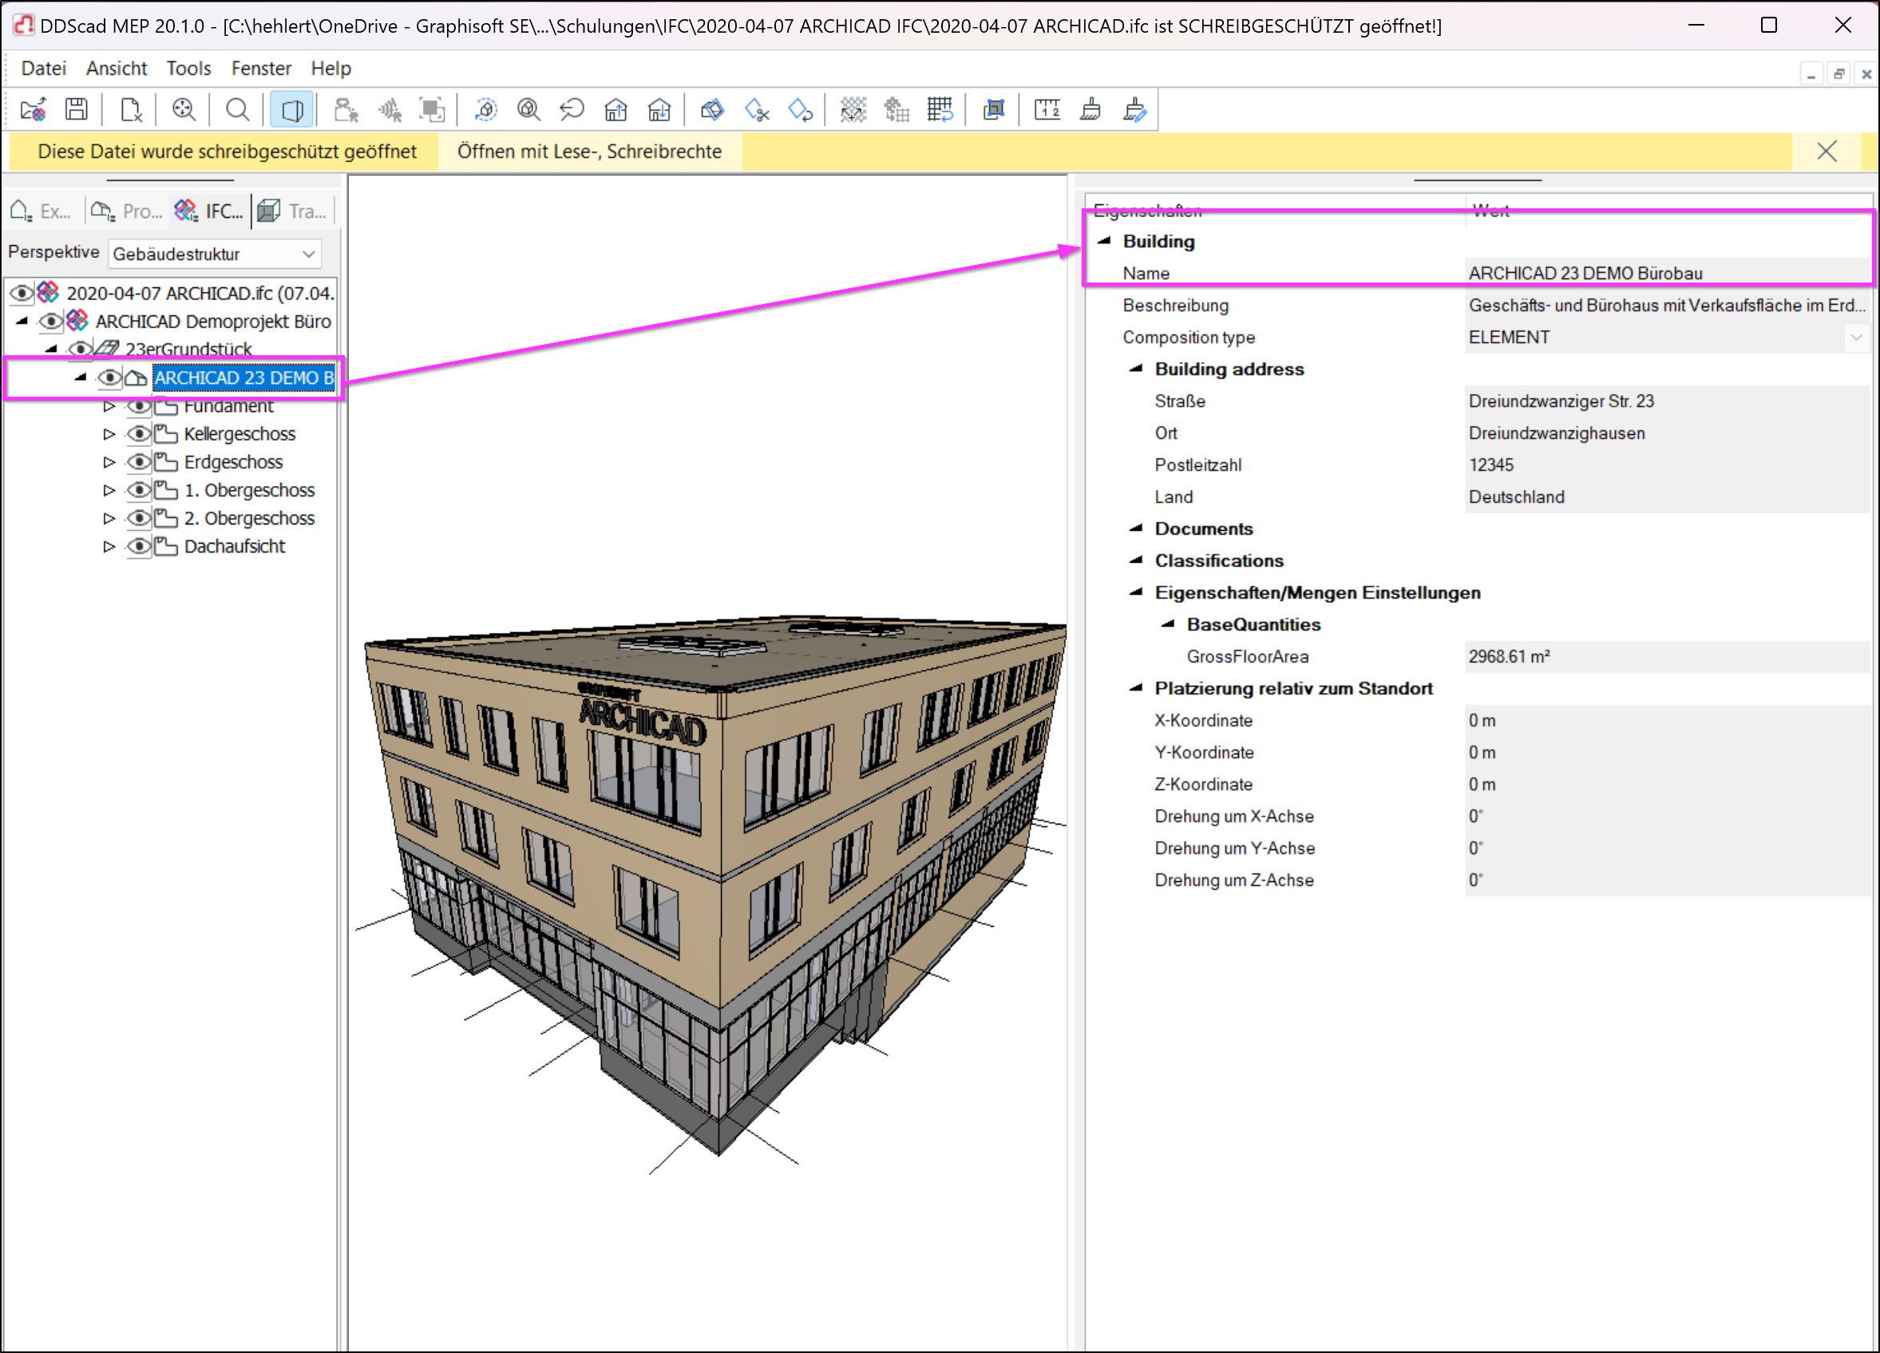
Task: Switch to the Tra... tab
Action: (292, 212)
